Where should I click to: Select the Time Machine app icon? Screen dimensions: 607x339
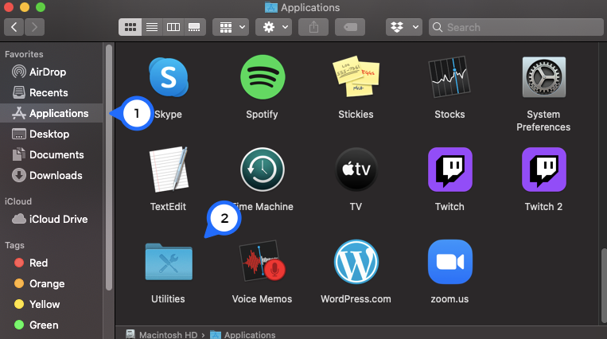coord(263,169)
